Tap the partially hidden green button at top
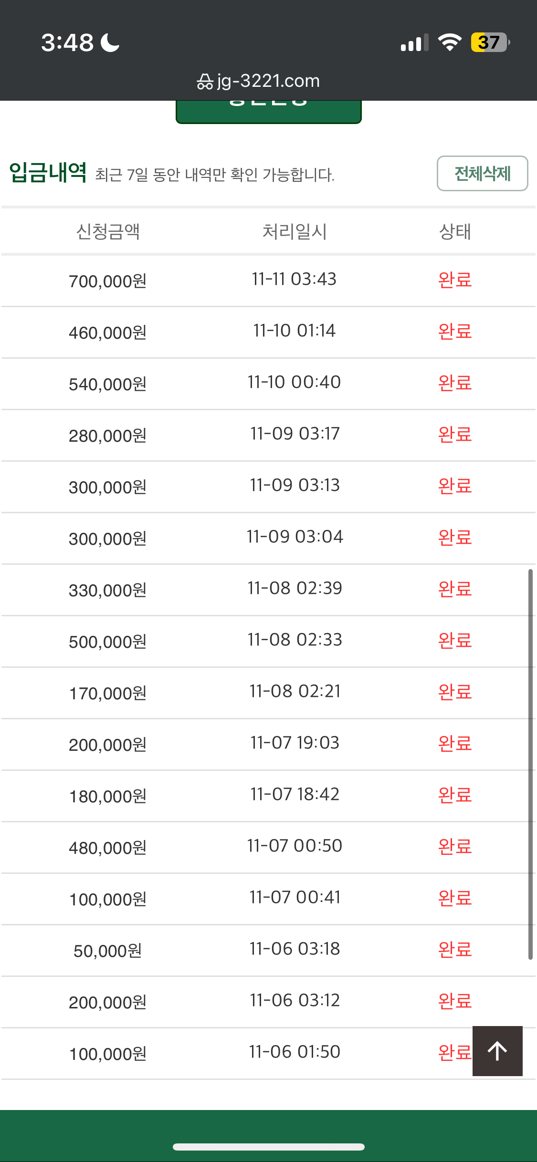Screen dimensions: 537x1162 point(269,112)
